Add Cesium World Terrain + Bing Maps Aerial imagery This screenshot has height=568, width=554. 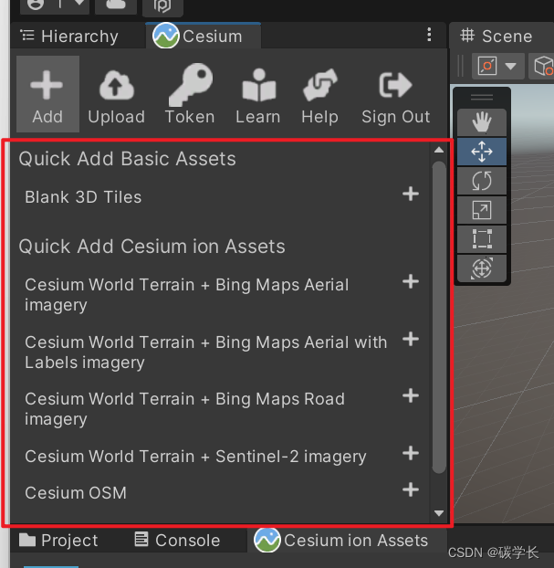click(411, 281)
